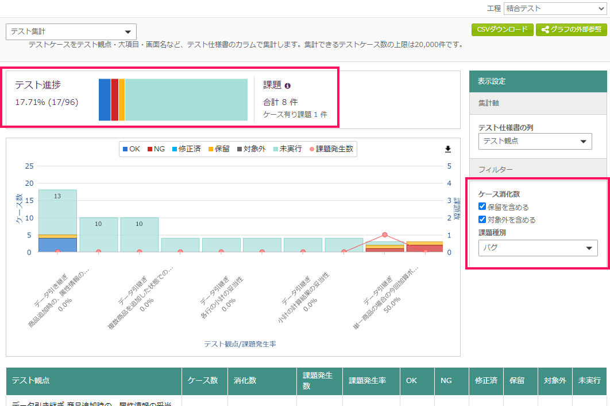The image size is (610, 406).
Task: Click the 集計軸 section header
Action: pyautogui.click(x=538, y=103)
